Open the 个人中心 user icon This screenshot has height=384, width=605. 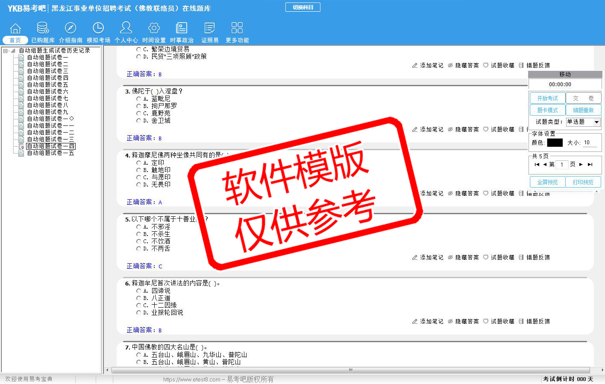(126, 28)
